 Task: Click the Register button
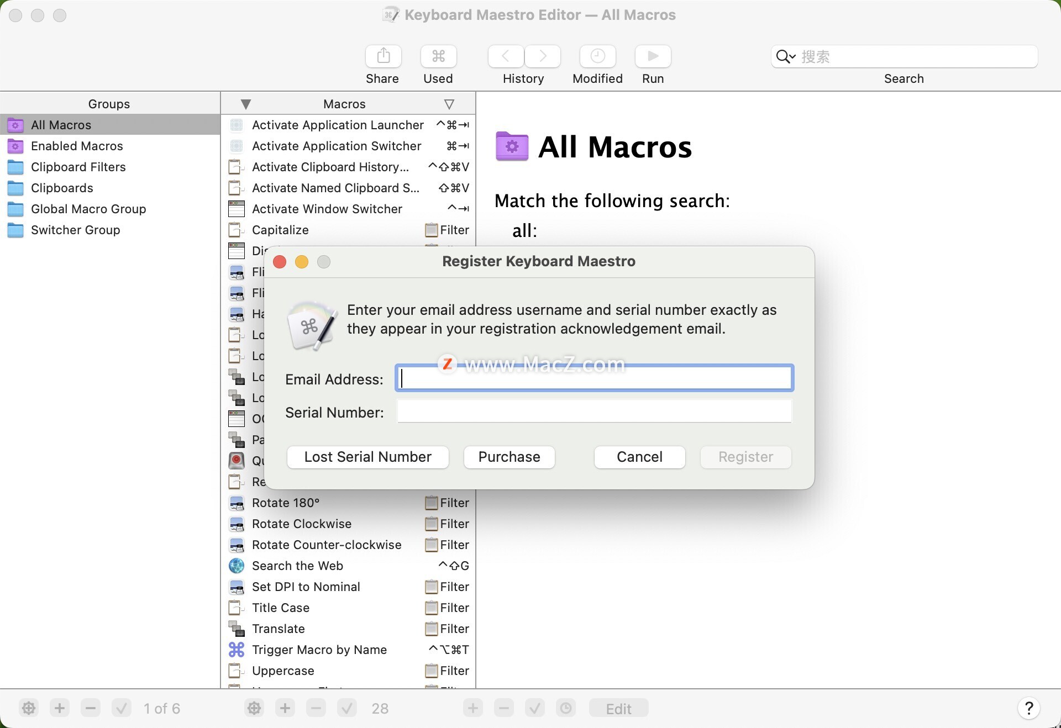746,457
